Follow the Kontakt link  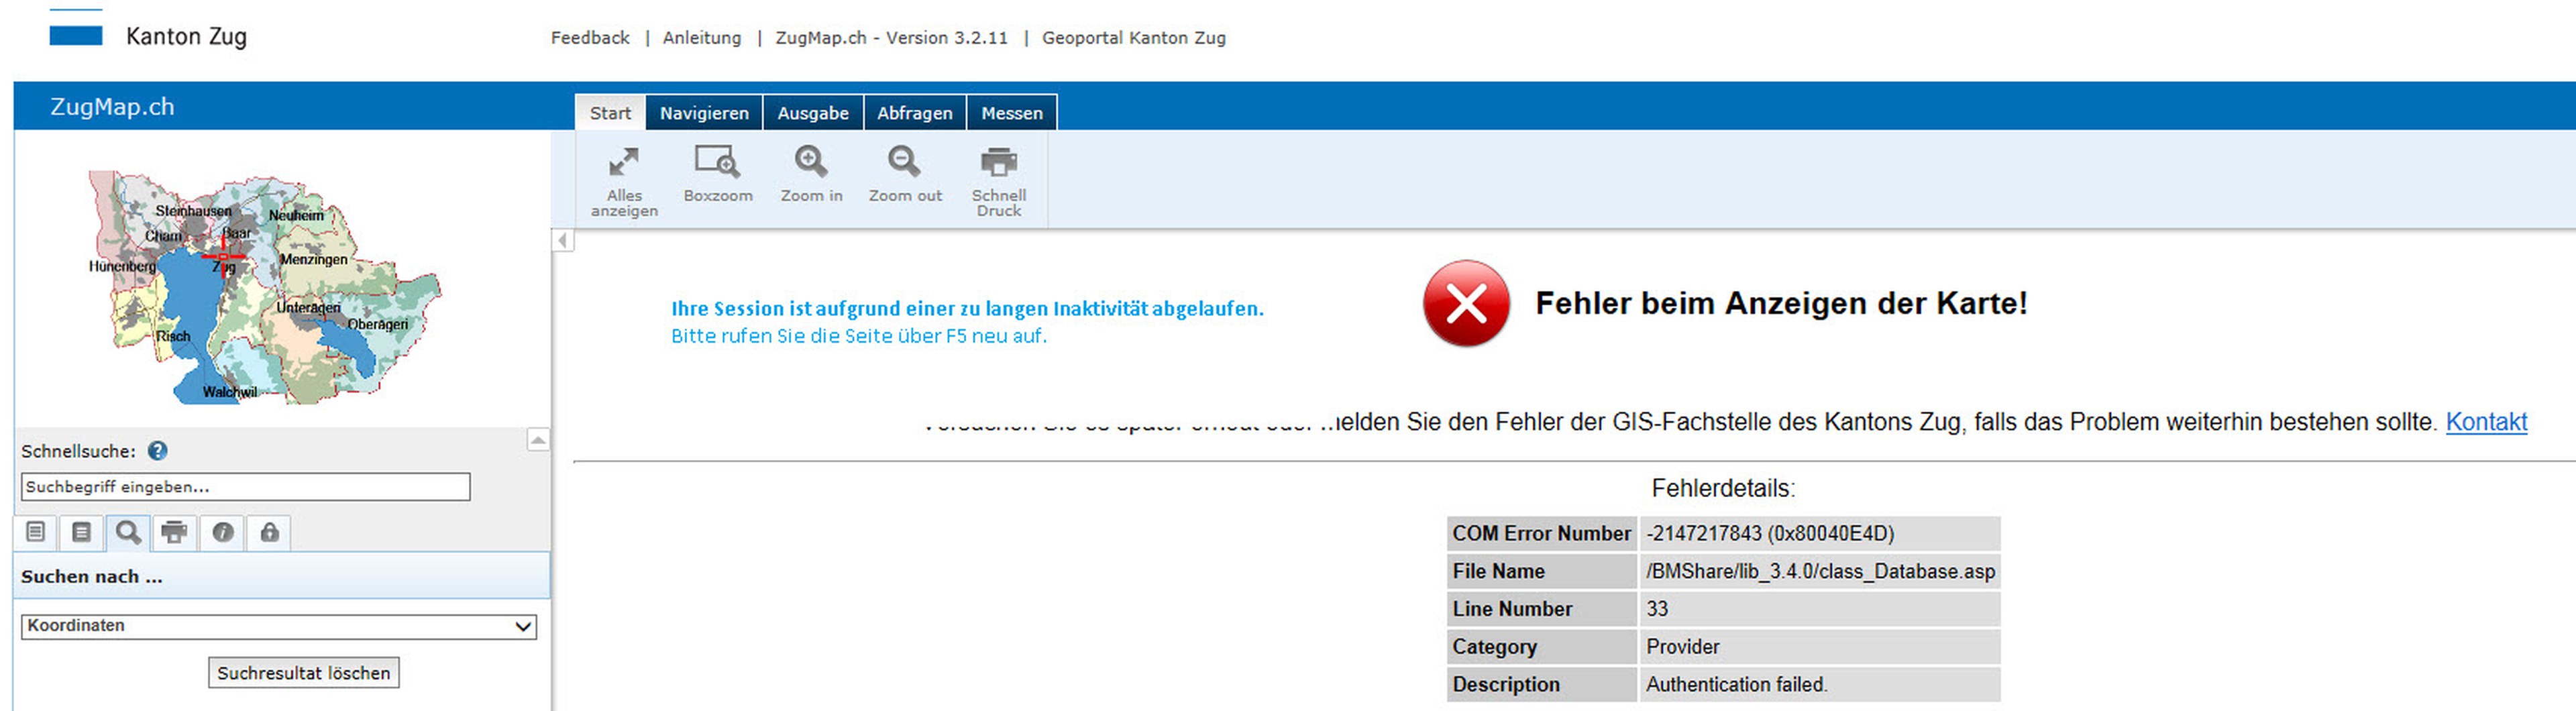(2485, 422)
